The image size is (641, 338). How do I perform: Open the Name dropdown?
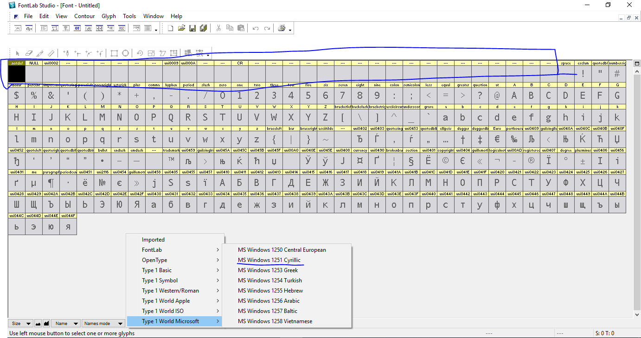[66, 323]
